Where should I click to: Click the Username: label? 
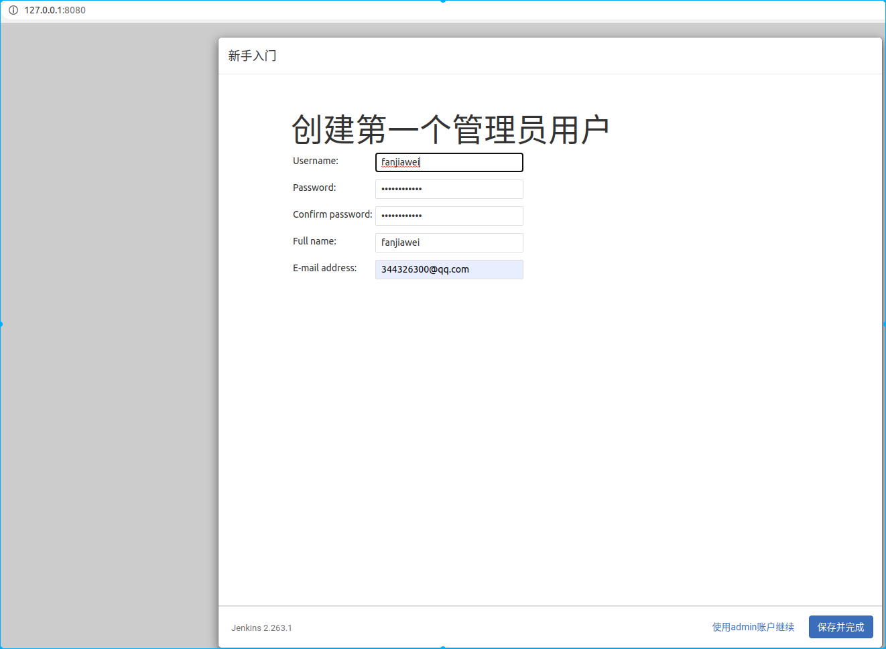pyautogui.click(x=316, y=161)
